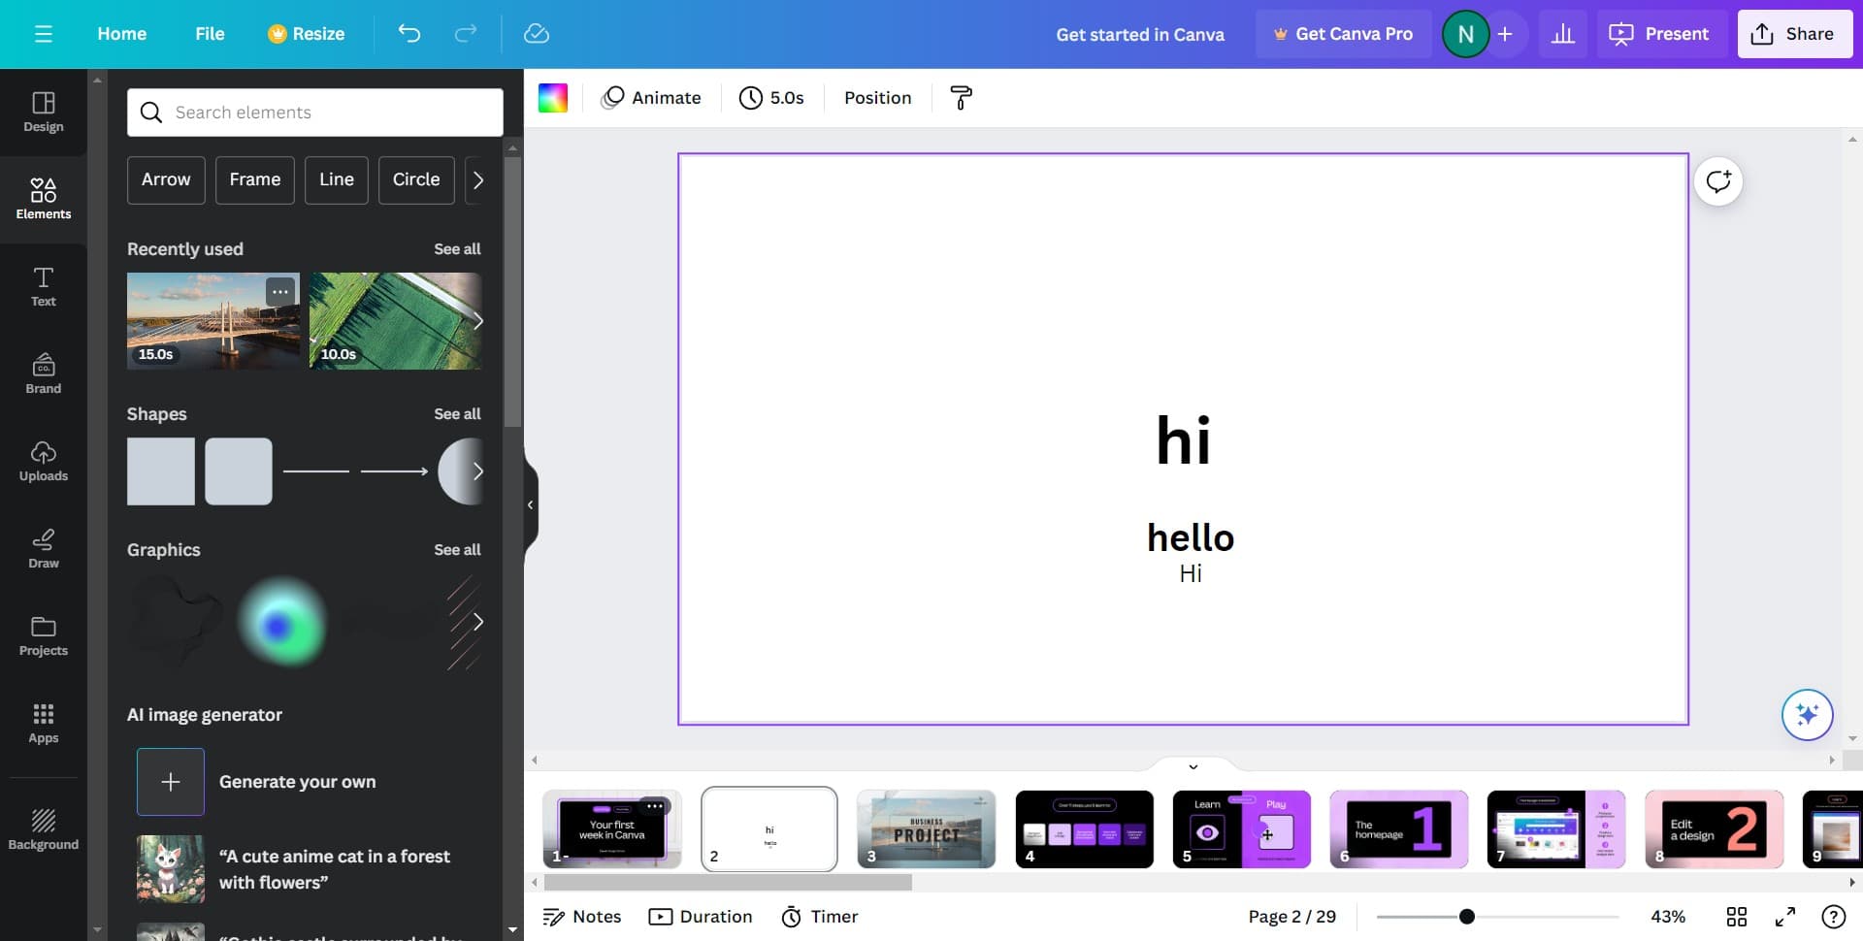
Task: Click the copy style paint roller icon
Action: pos(961,98)
